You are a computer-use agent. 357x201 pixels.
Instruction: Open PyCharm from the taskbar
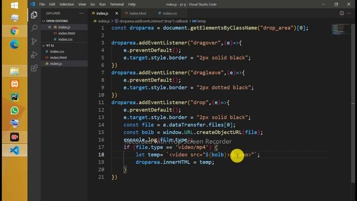point(15,97)
